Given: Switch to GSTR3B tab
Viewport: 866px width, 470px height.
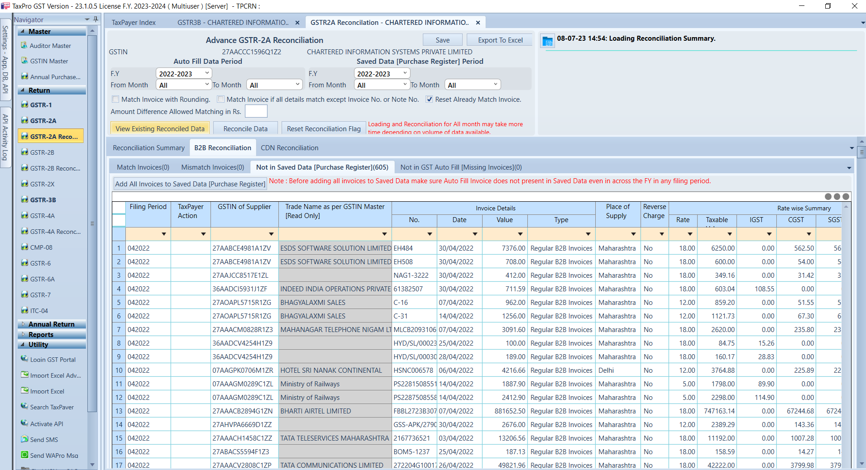Looking at the screenshot, I should [x=233, y=23].
